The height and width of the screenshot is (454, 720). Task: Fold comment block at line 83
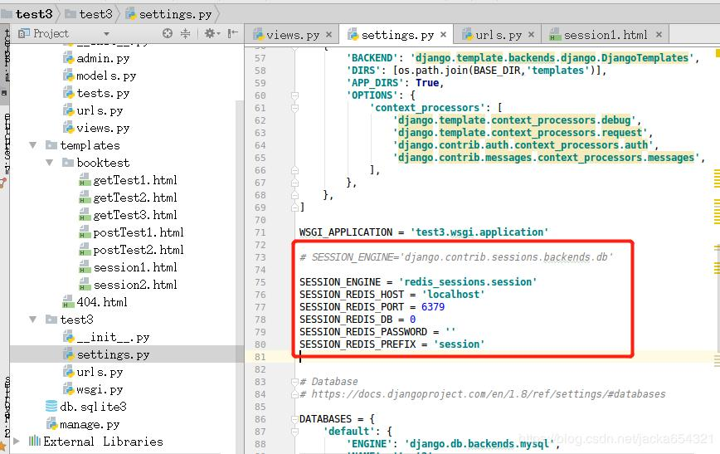(294, 382)
